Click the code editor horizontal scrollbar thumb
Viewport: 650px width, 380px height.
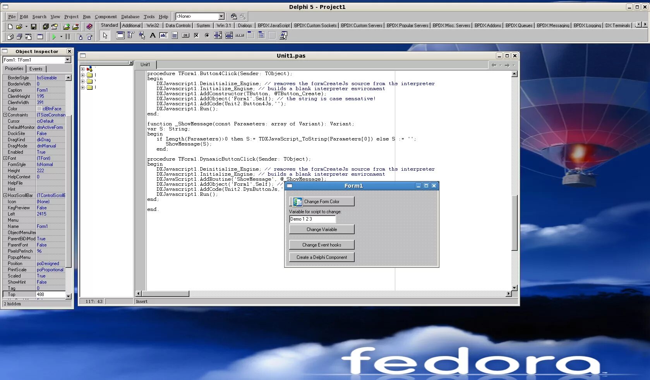[165, 294]
